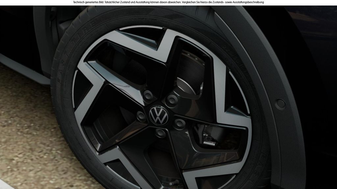Click the lug nut directly below the VW logo
The image size is (337, 189).
point(160,132)
